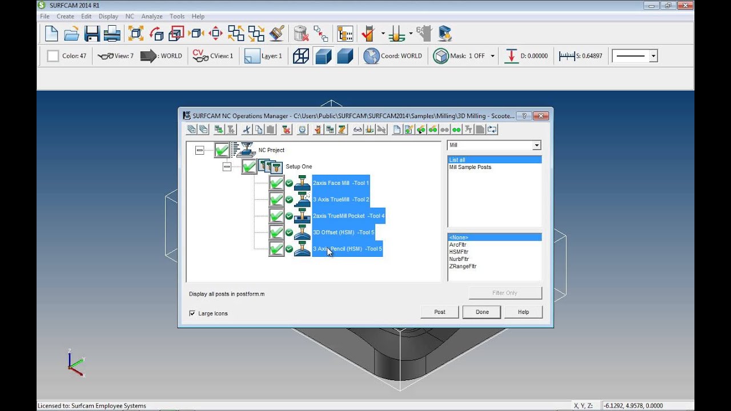Toggle the checkmark for 2axis Face Mill

[x=276, y=183]
